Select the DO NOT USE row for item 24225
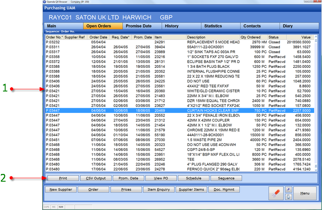 (180, 81)
